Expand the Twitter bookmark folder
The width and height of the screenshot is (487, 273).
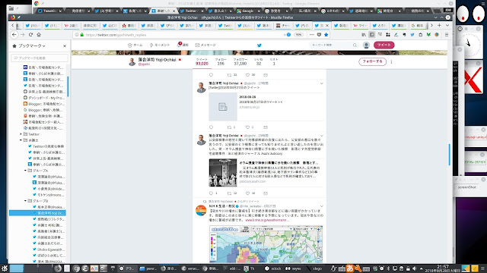[21, 134]
